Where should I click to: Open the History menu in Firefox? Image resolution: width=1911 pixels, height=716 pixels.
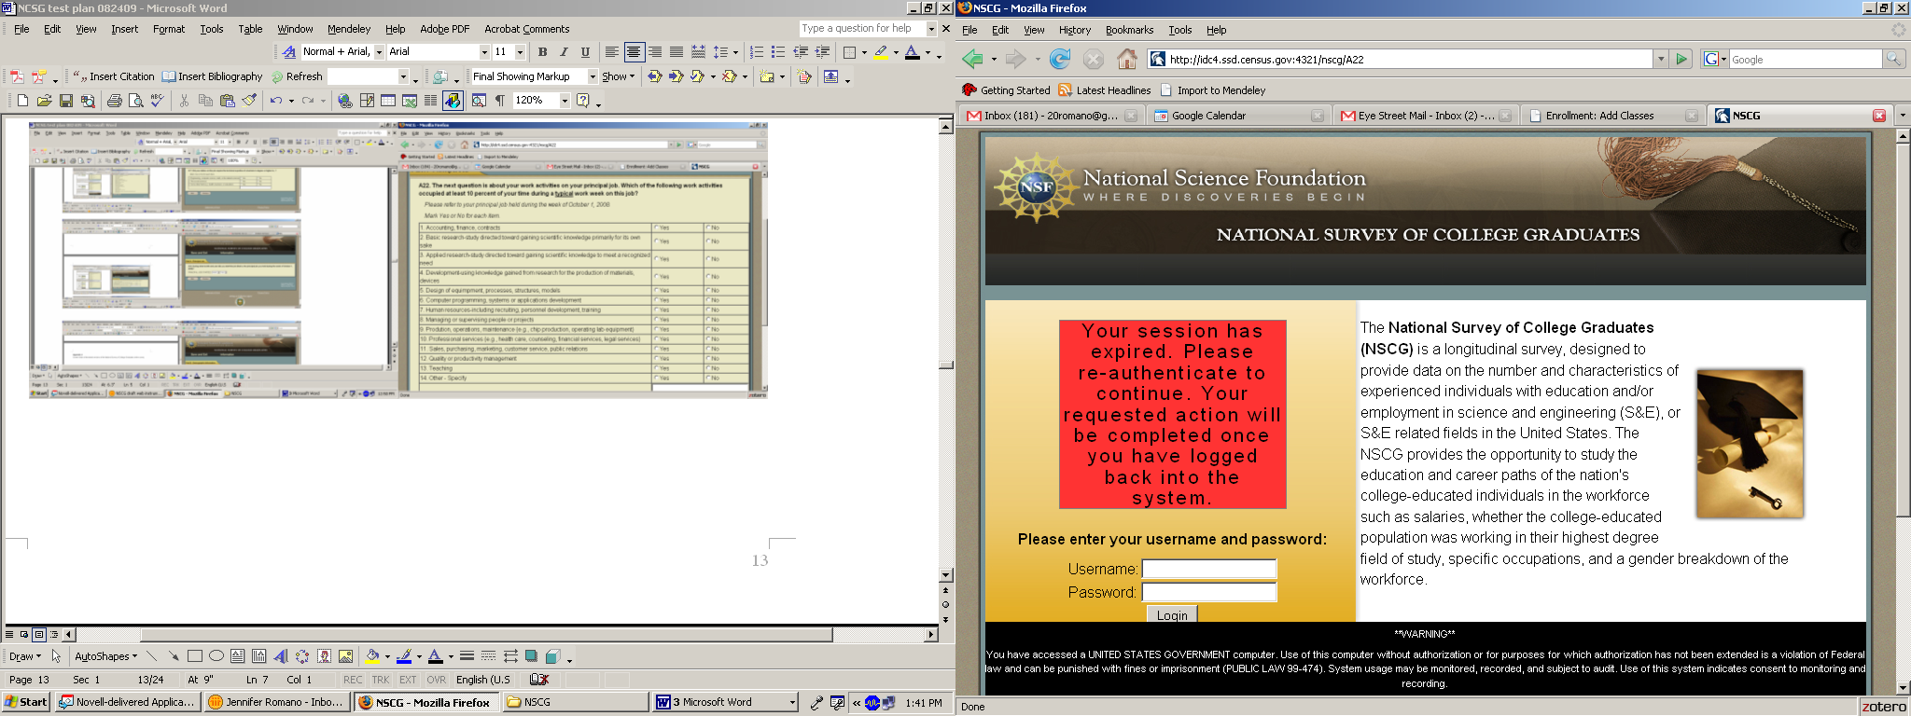[1075, 30]
